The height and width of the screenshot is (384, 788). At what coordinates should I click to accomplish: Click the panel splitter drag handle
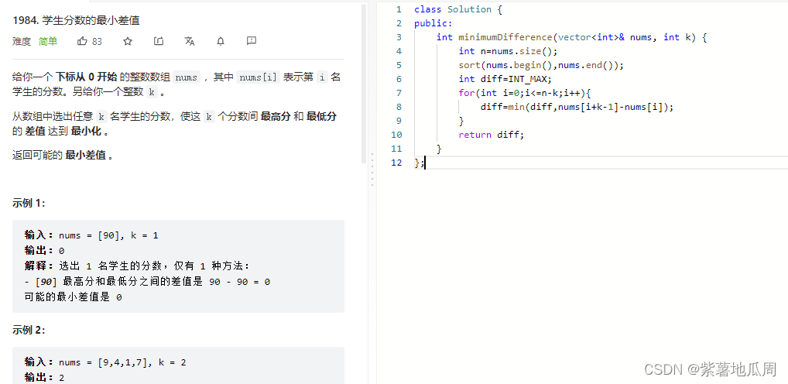point(372,170)
